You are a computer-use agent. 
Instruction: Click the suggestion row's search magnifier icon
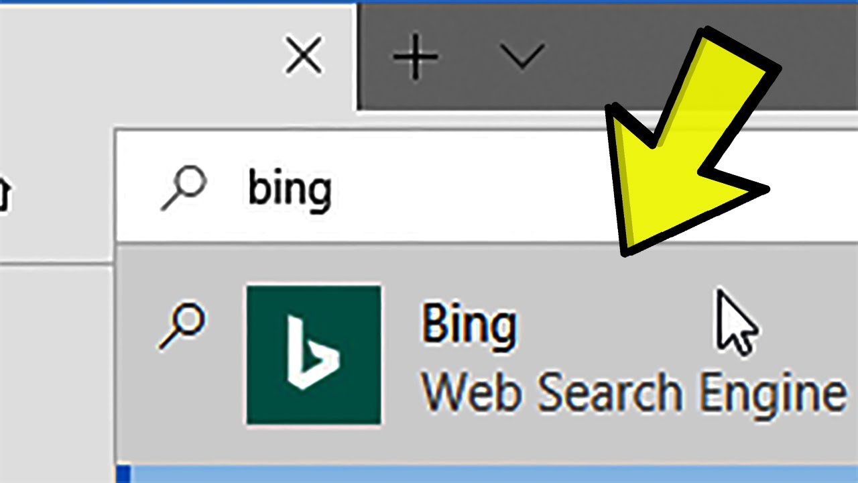tap(181, 327)
